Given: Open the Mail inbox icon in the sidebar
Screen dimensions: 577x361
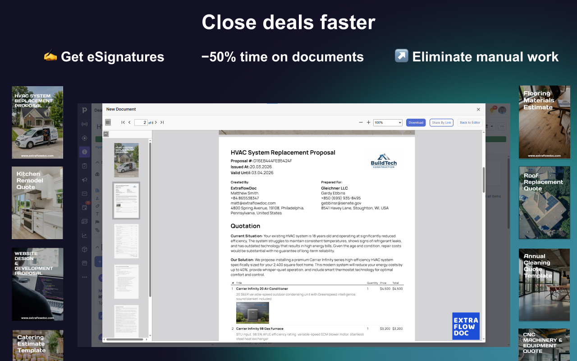Looking at the screenshot, I should pyautogui.click(x=84, y=193).
